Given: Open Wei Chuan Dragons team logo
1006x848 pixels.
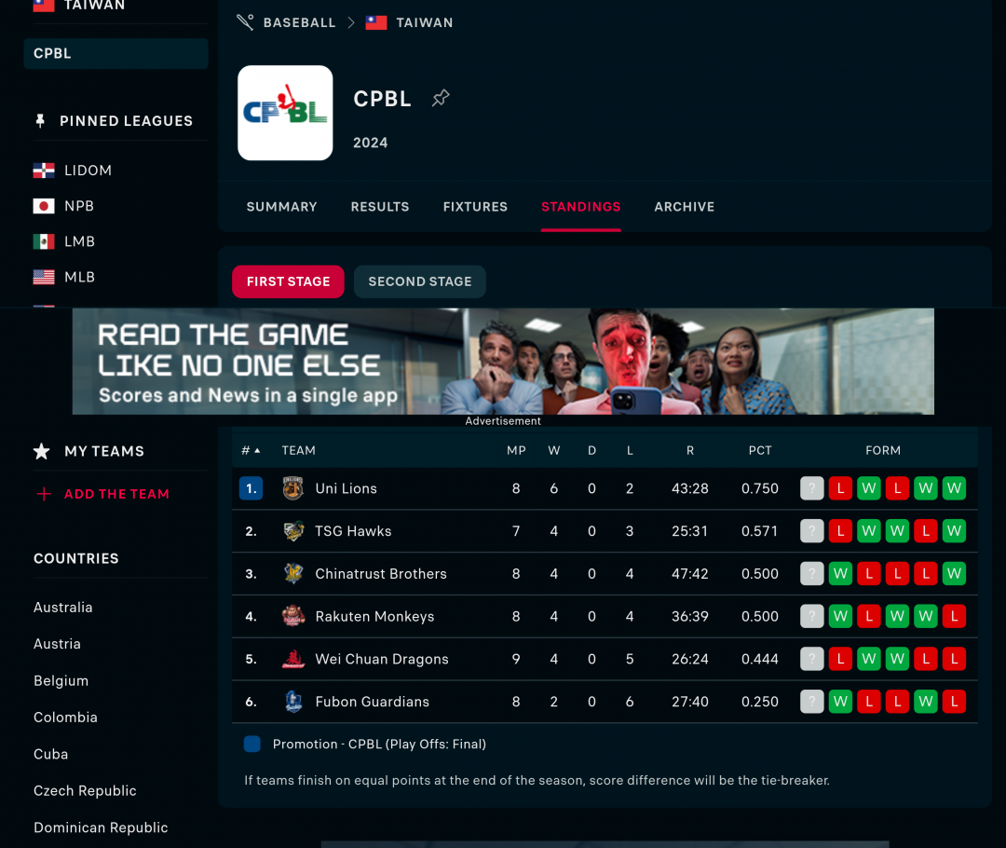Looking at the screenshot, I should pos(293,659).
